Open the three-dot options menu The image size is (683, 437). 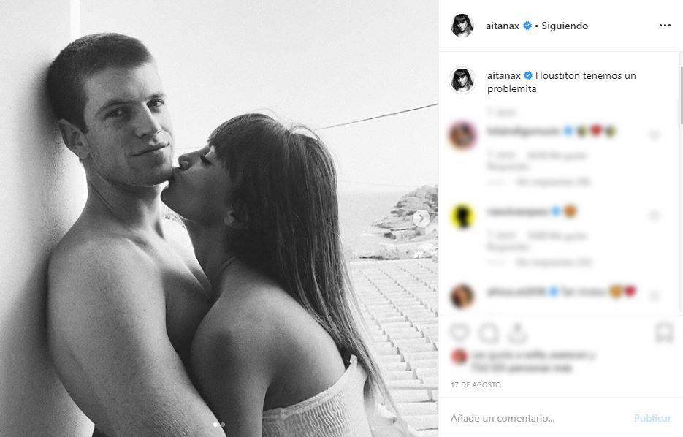[x=665, y=26]
